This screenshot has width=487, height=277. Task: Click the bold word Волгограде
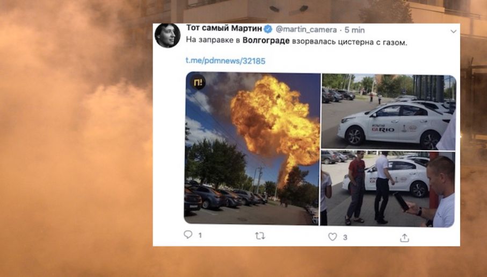click(266, 40)
